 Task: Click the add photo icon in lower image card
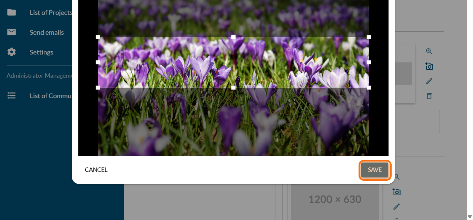point(396,192)
